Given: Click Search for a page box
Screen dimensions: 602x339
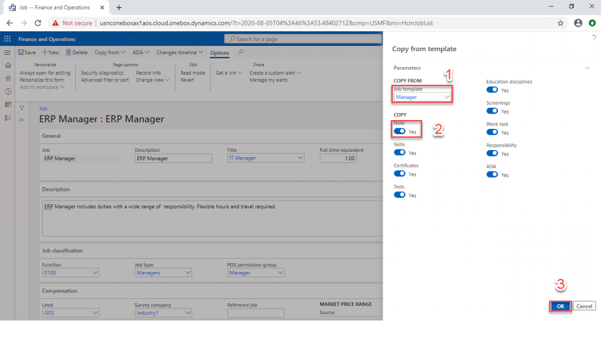Looking at the screenshot, I should 303,39.
